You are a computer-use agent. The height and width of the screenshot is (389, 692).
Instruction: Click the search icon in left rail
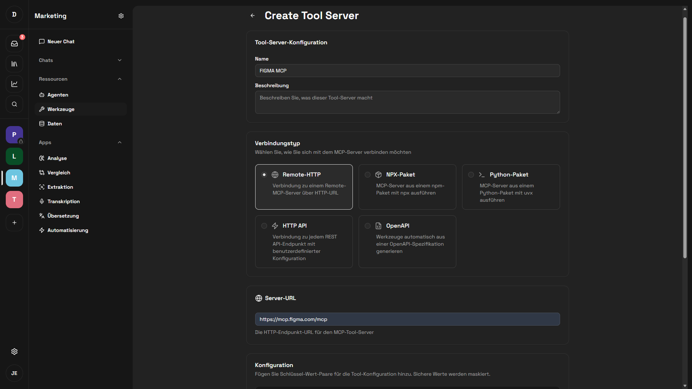coord(14,104)
